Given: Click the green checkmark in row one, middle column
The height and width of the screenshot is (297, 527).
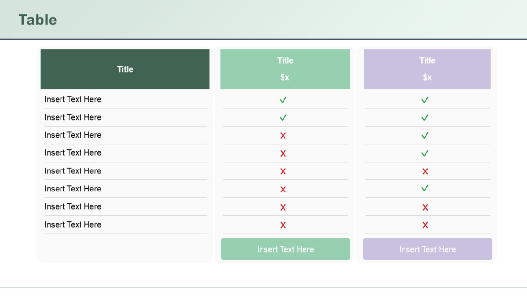Looking at the screenshot, I should coord(283,99).
